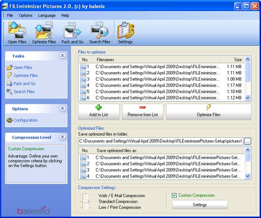
Task: Click the image icon of optimized file row 4
Action: point(83,176)
